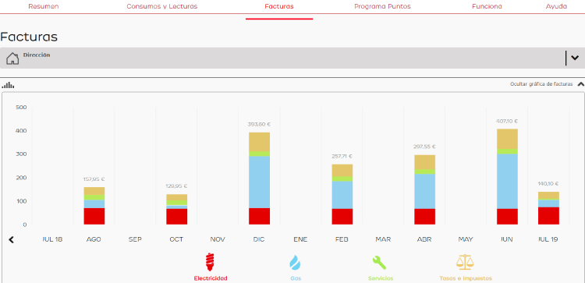Toggle Gas water drop icon
585x283 pixels.
[x=295, y=263]
